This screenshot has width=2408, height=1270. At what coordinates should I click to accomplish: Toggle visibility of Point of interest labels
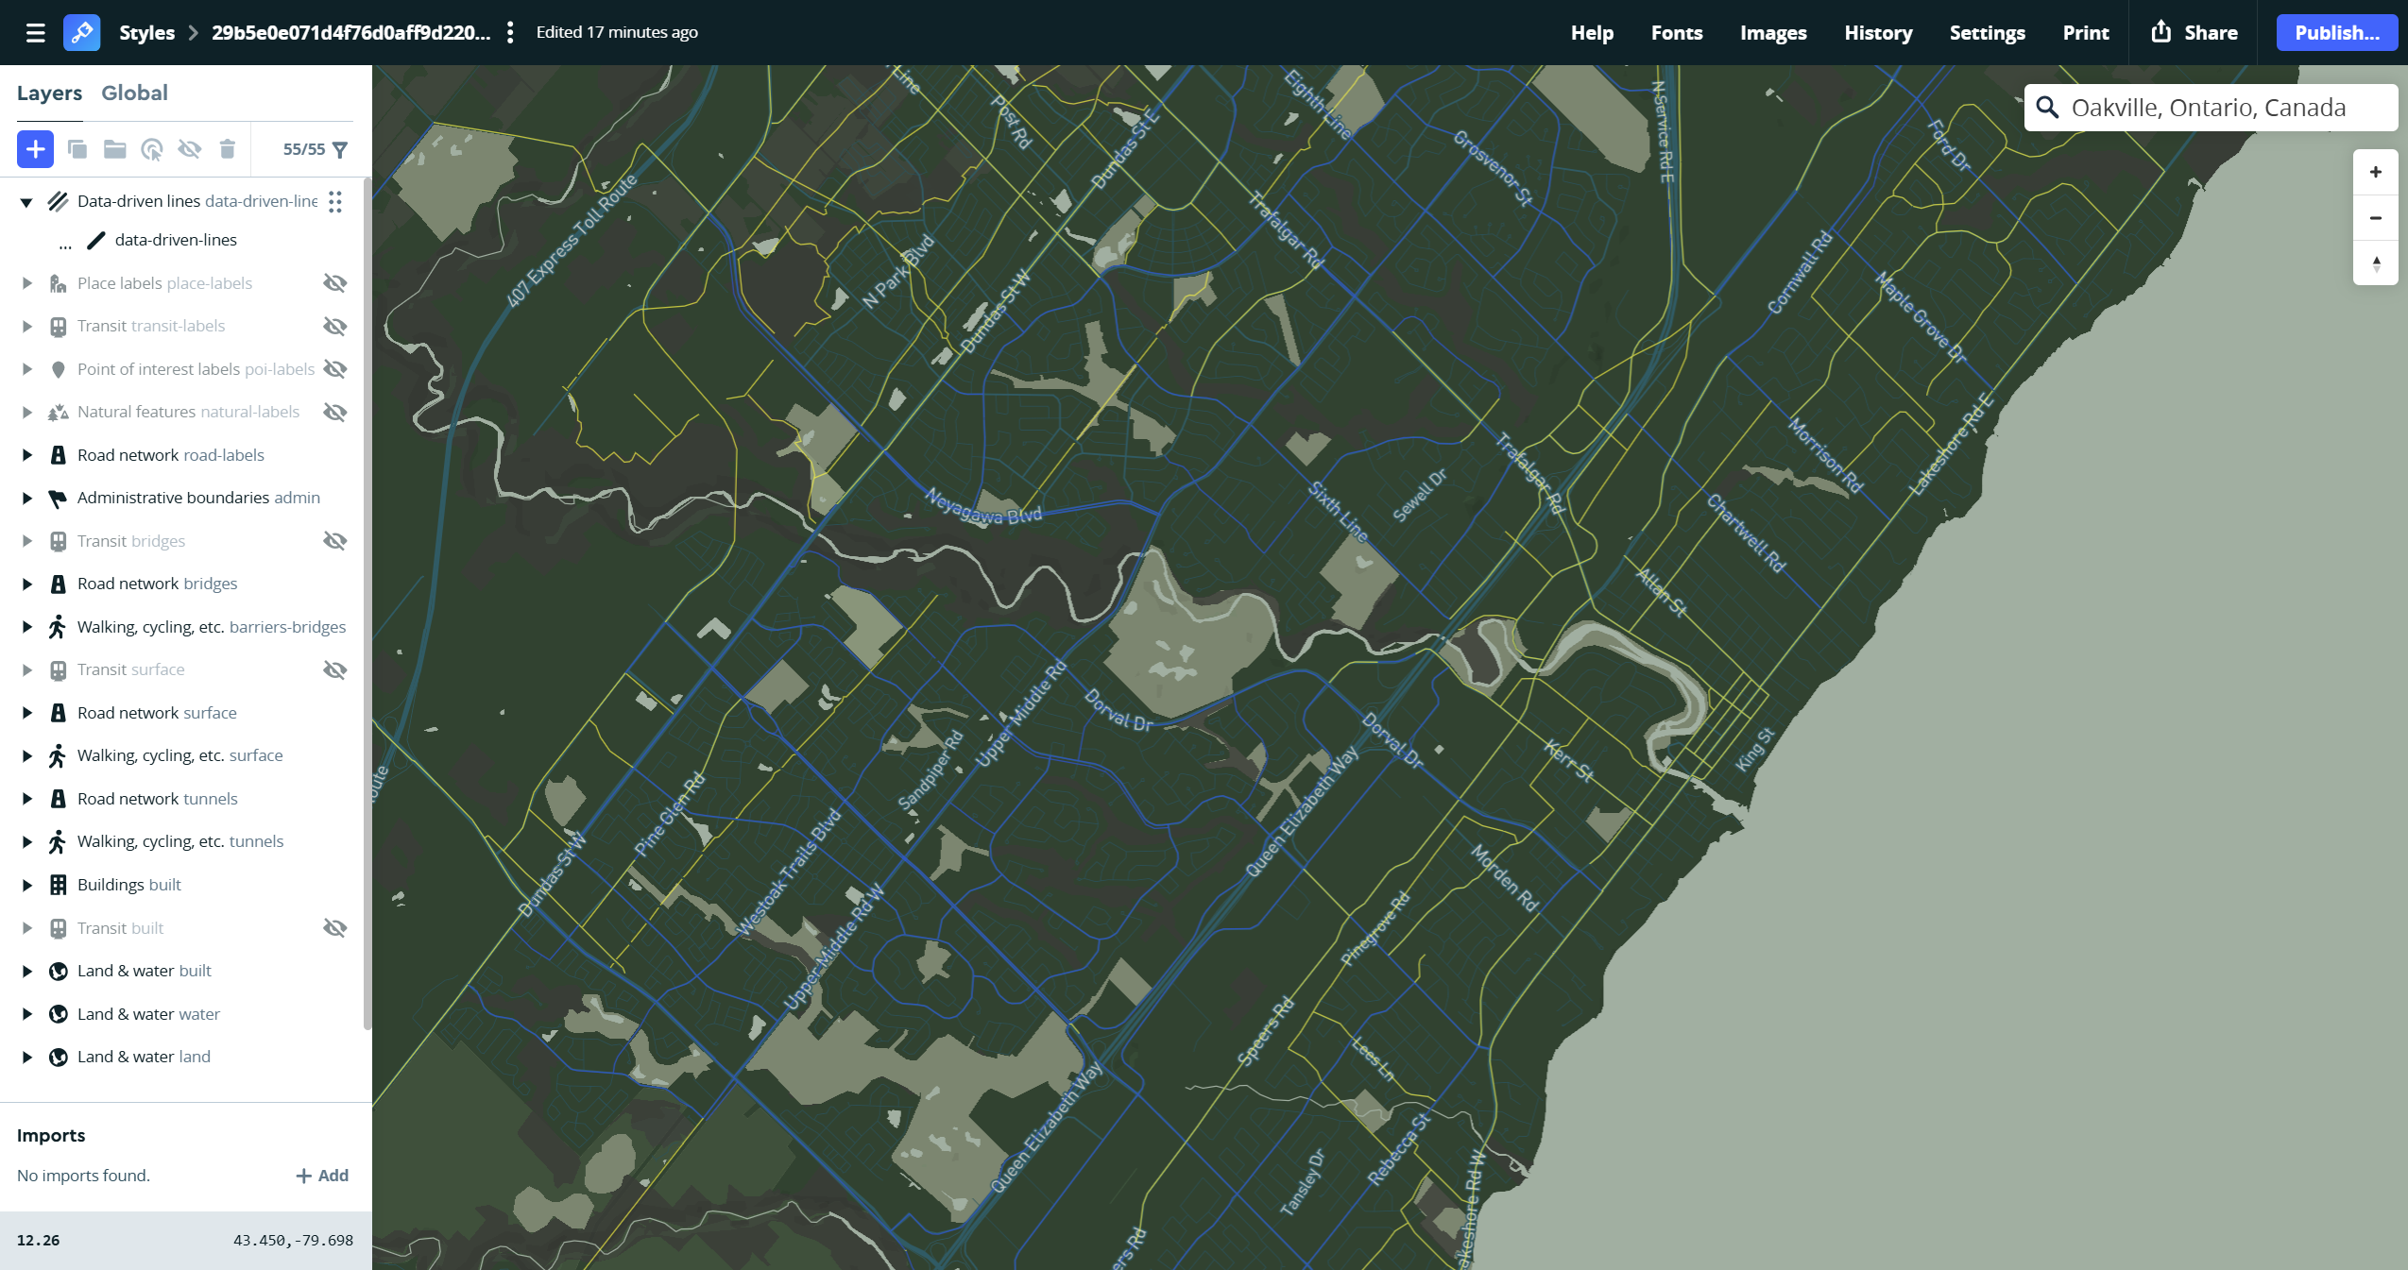335,368
